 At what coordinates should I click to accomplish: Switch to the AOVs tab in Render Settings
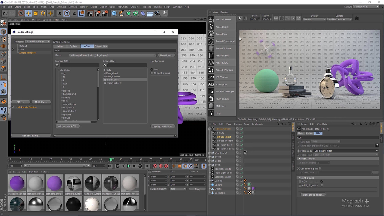(x=87, y=46)
